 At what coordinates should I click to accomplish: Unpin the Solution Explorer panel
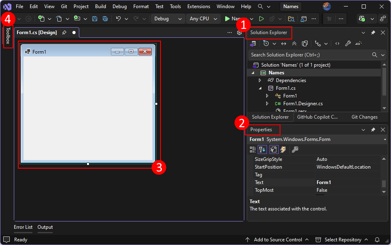373,33
